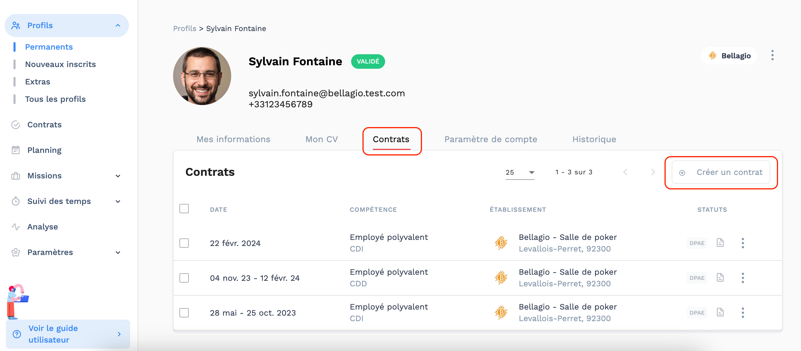Open the rows-per-page dropdown showing 25

pos(520,172)
